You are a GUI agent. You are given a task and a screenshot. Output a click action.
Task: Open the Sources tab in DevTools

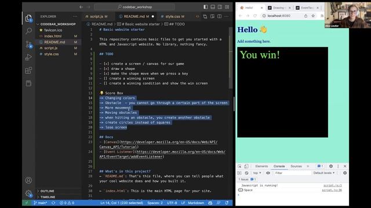[296, 166]
